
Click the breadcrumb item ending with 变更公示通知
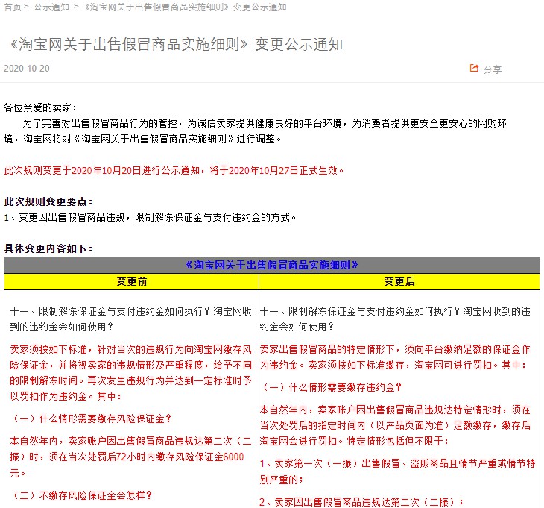pyautogui.click(x=186, y=7)
